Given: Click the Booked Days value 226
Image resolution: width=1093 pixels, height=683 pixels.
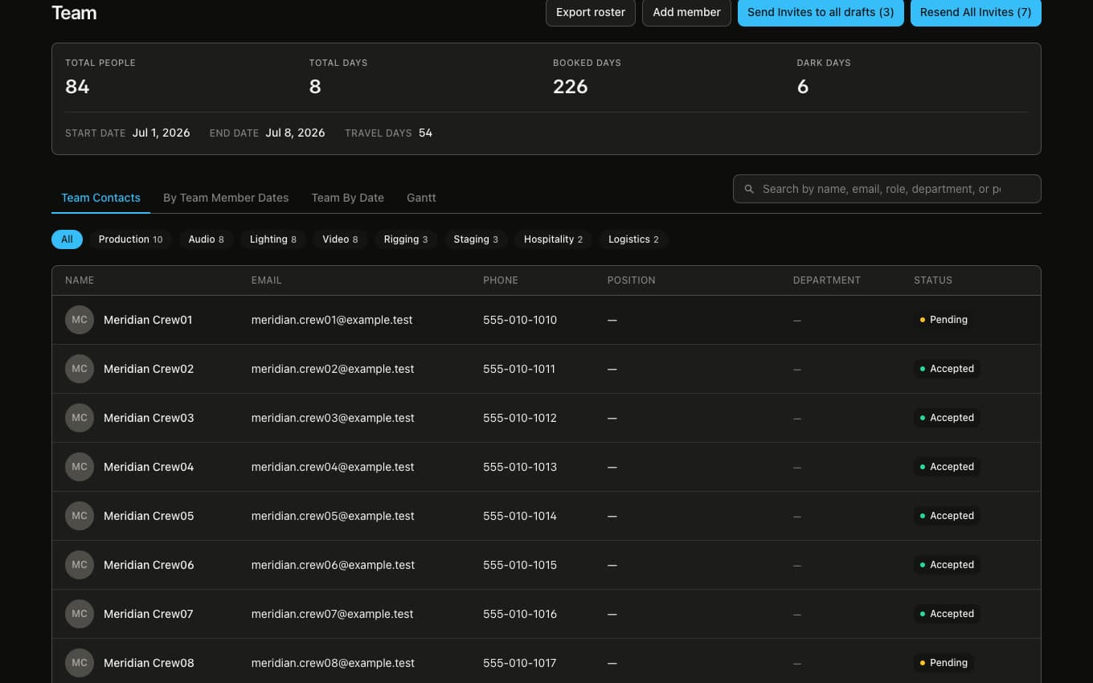Looking at the screenshot, I should pos(571,87).
